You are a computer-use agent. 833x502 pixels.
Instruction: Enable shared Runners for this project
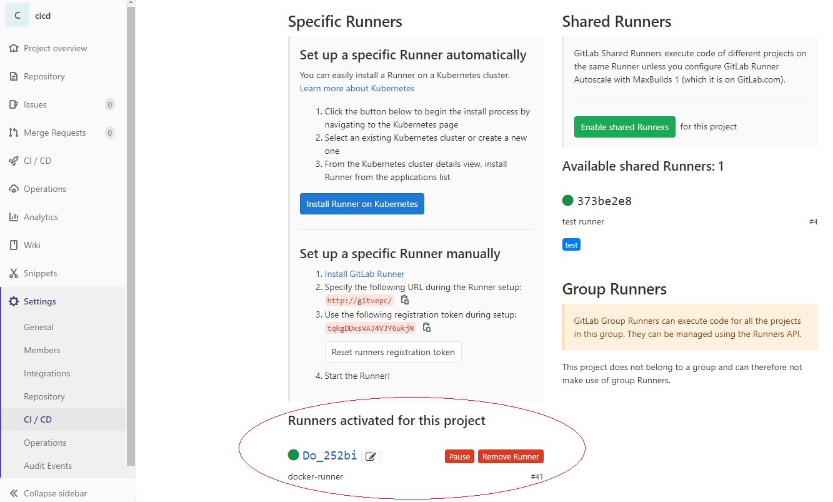[x=624, y=127]
